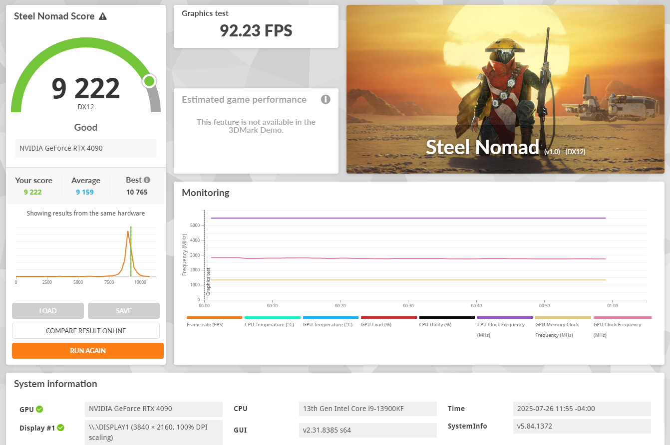This screenshot has width=670, height=445.
Task: Click the orange RUN AGAIN button
Action: click(x=88, y=351)
